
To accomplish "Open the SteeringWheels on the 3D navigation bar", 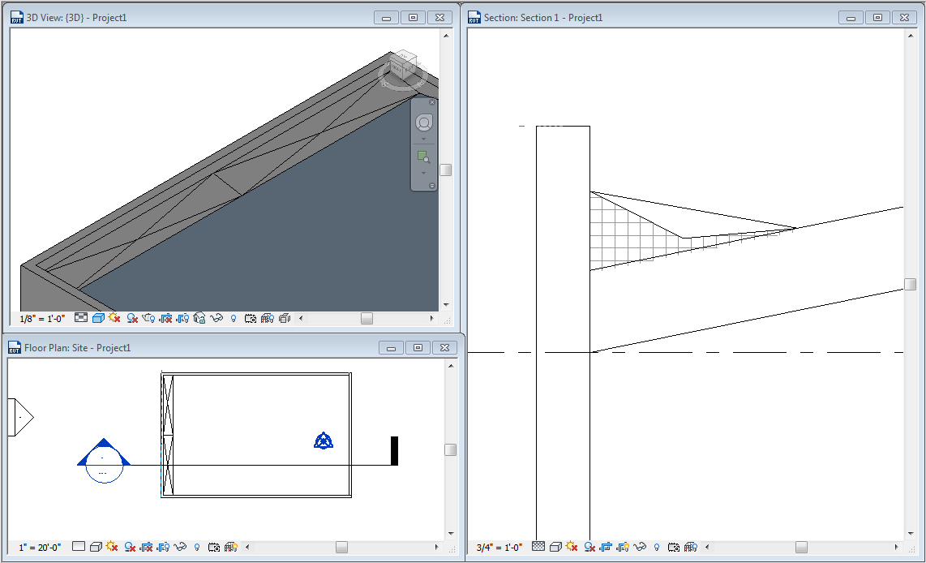I will [x=423, y=122].
